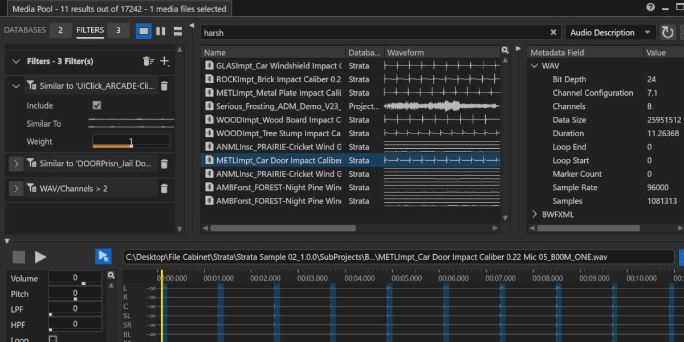The image size is (684, 342).
Task: Uncheck the Include checkbox
Action: pos(97,105)
